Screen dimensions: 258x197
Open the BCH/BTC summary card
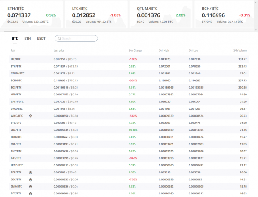coord(224,15)
